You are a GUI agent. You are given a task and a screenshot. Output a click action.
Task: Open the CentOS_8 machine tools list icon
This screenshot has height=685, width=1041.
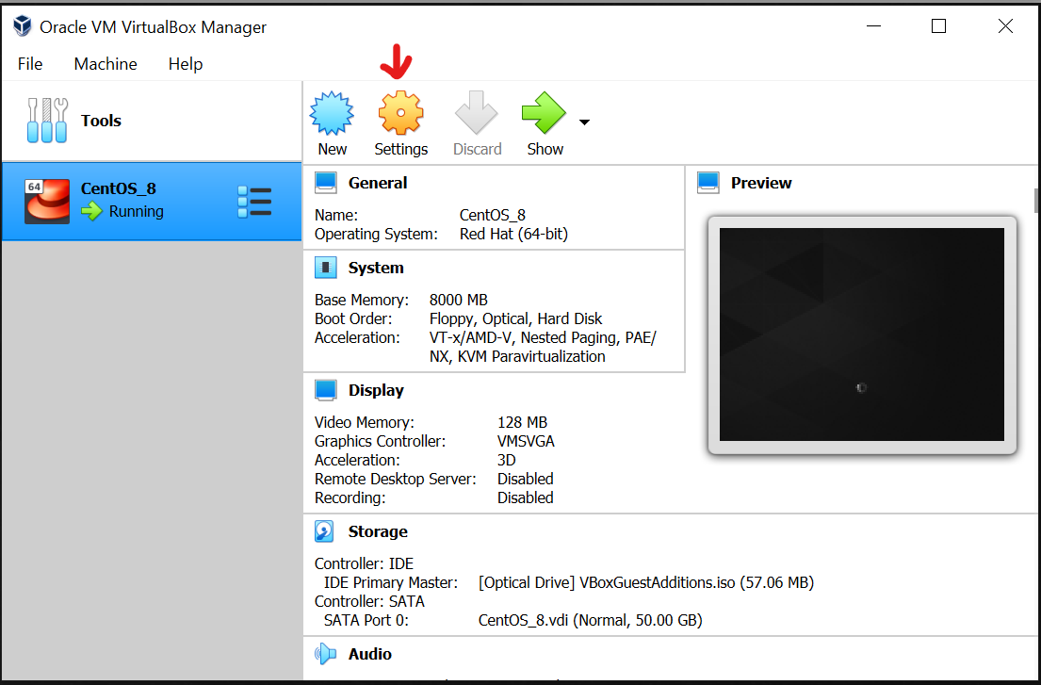[x=254, y=202]
